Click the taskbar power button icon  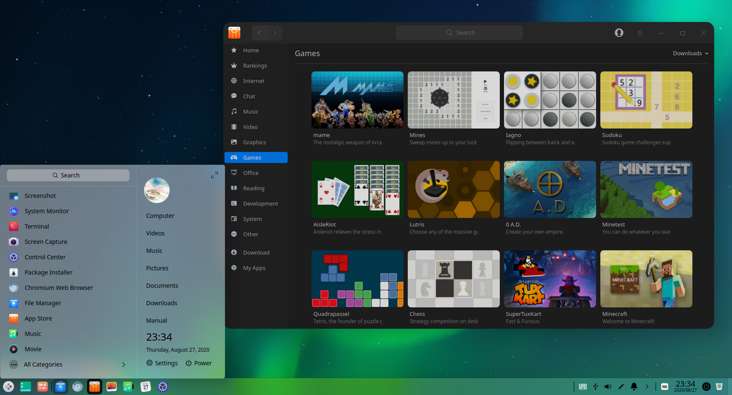[706, 387]
